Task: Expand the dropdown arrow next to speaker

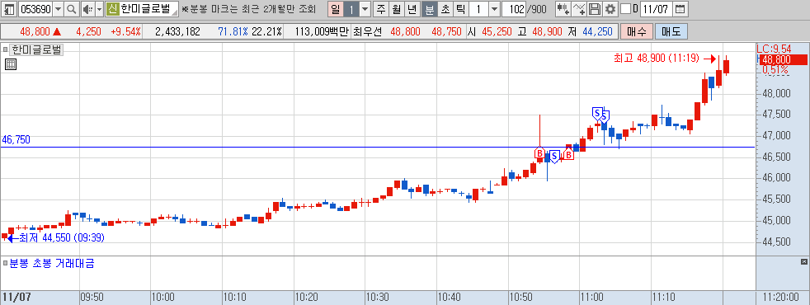Action: 99,9
